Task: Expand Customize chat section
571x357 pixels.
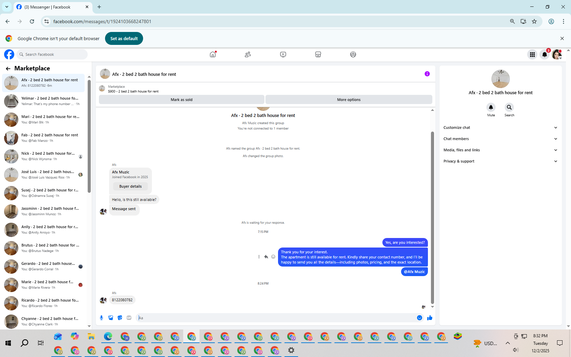Action: pos(500,128)
